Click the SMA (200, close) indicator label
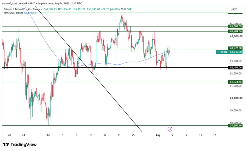This screenshot has height=151, width=247. [x=13, y=13]
